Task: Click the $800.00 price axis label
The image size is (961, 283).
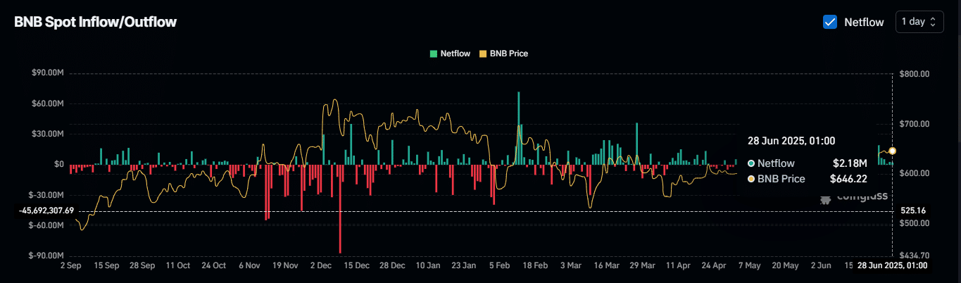Action: pos(915,74)
